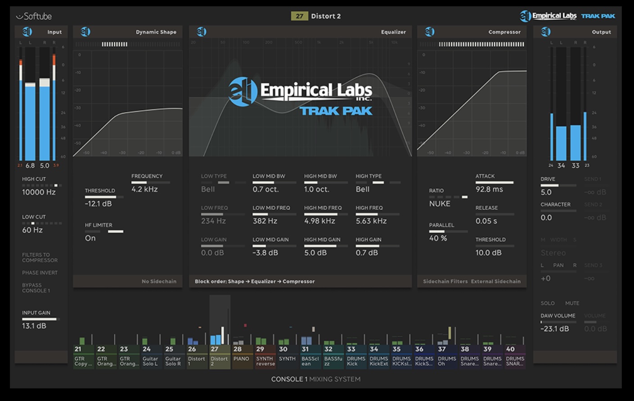Toggle Filters to Compressor option
The width and height of the screenshot is (634, 401).
[40, 257]
